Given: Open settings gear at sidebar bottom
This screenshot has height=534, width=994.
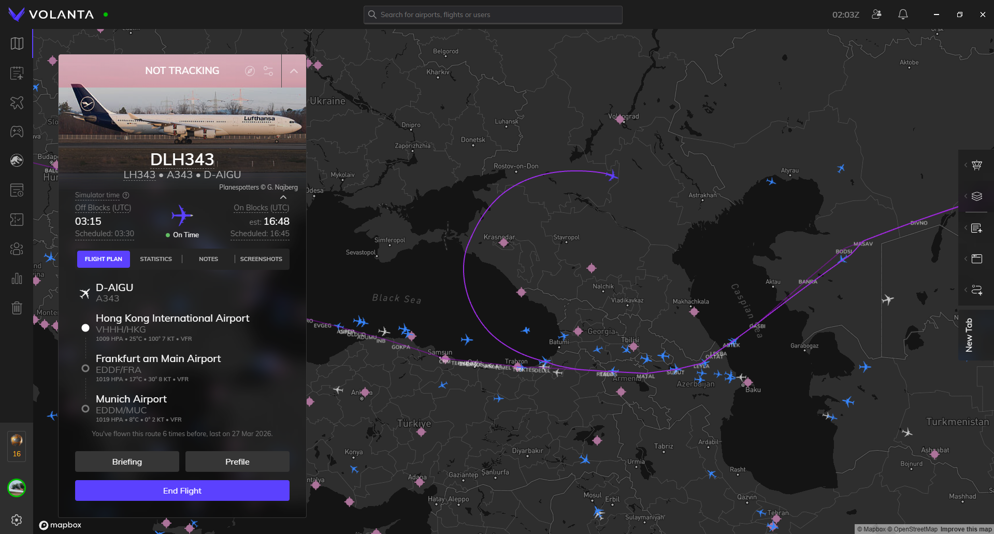Looking at the screenshot, I should tap(17, 519).
